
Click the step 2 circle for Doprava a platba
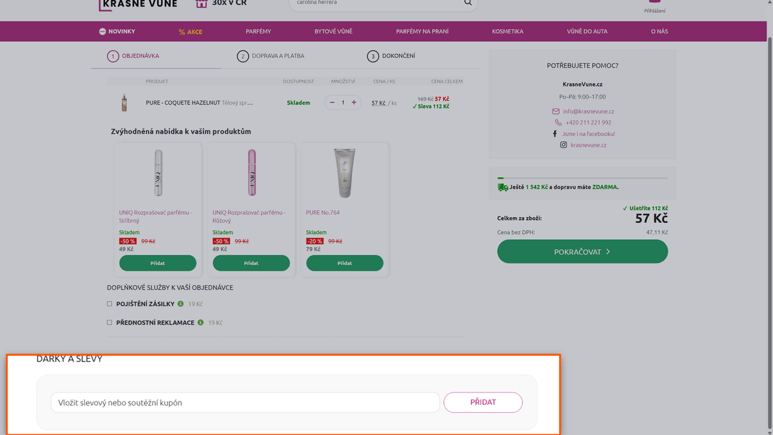click(243, 56)
